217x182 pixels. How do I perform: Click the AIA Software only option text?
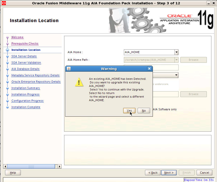tap(165, 109)
